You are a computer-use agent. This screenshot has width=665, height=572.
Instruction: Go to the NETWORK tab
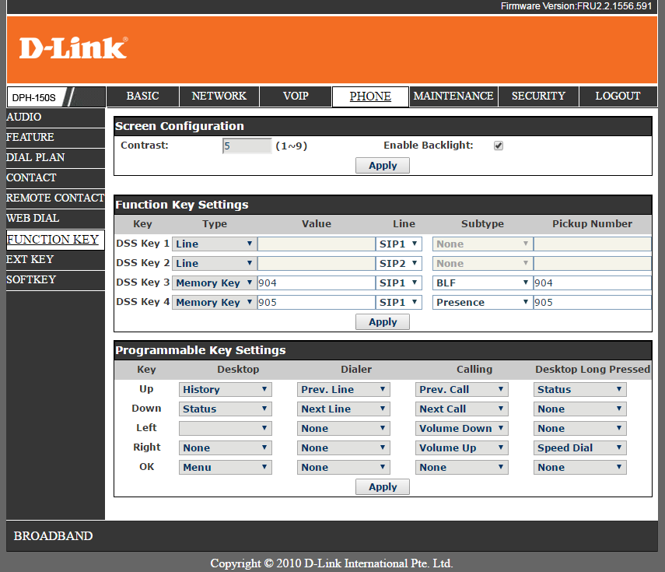[x=219, y=97]
